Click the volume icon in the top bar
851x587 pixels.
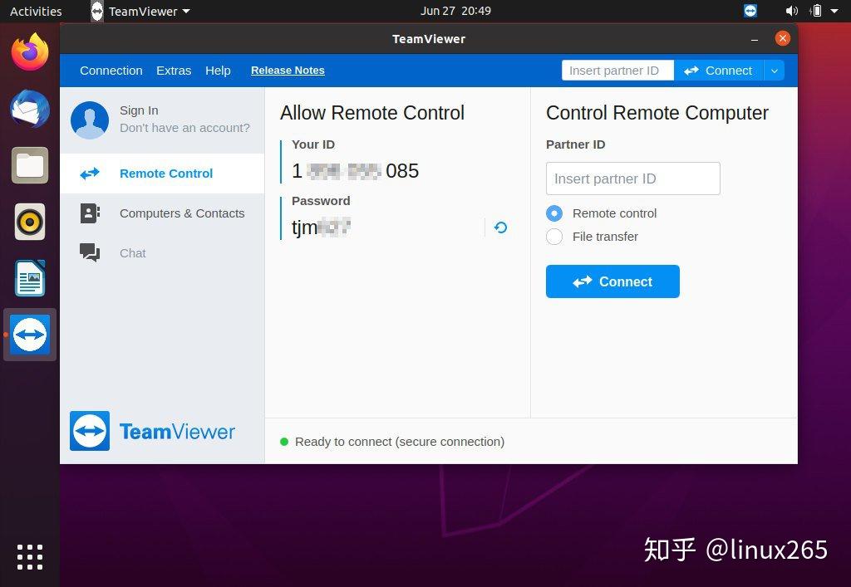pos(792,11)
